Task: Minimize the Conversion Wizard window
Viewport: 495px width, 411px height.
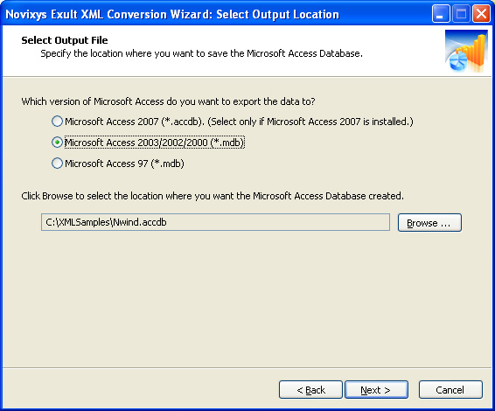Action: [441, 14]
